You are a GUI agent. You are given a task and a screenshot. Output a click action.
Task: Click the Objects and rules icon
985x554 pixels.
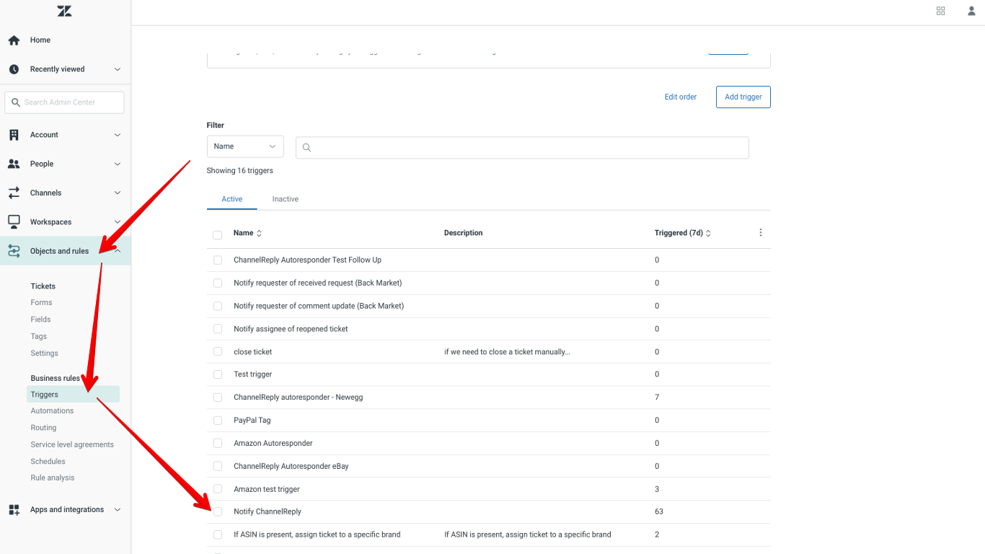13,250
